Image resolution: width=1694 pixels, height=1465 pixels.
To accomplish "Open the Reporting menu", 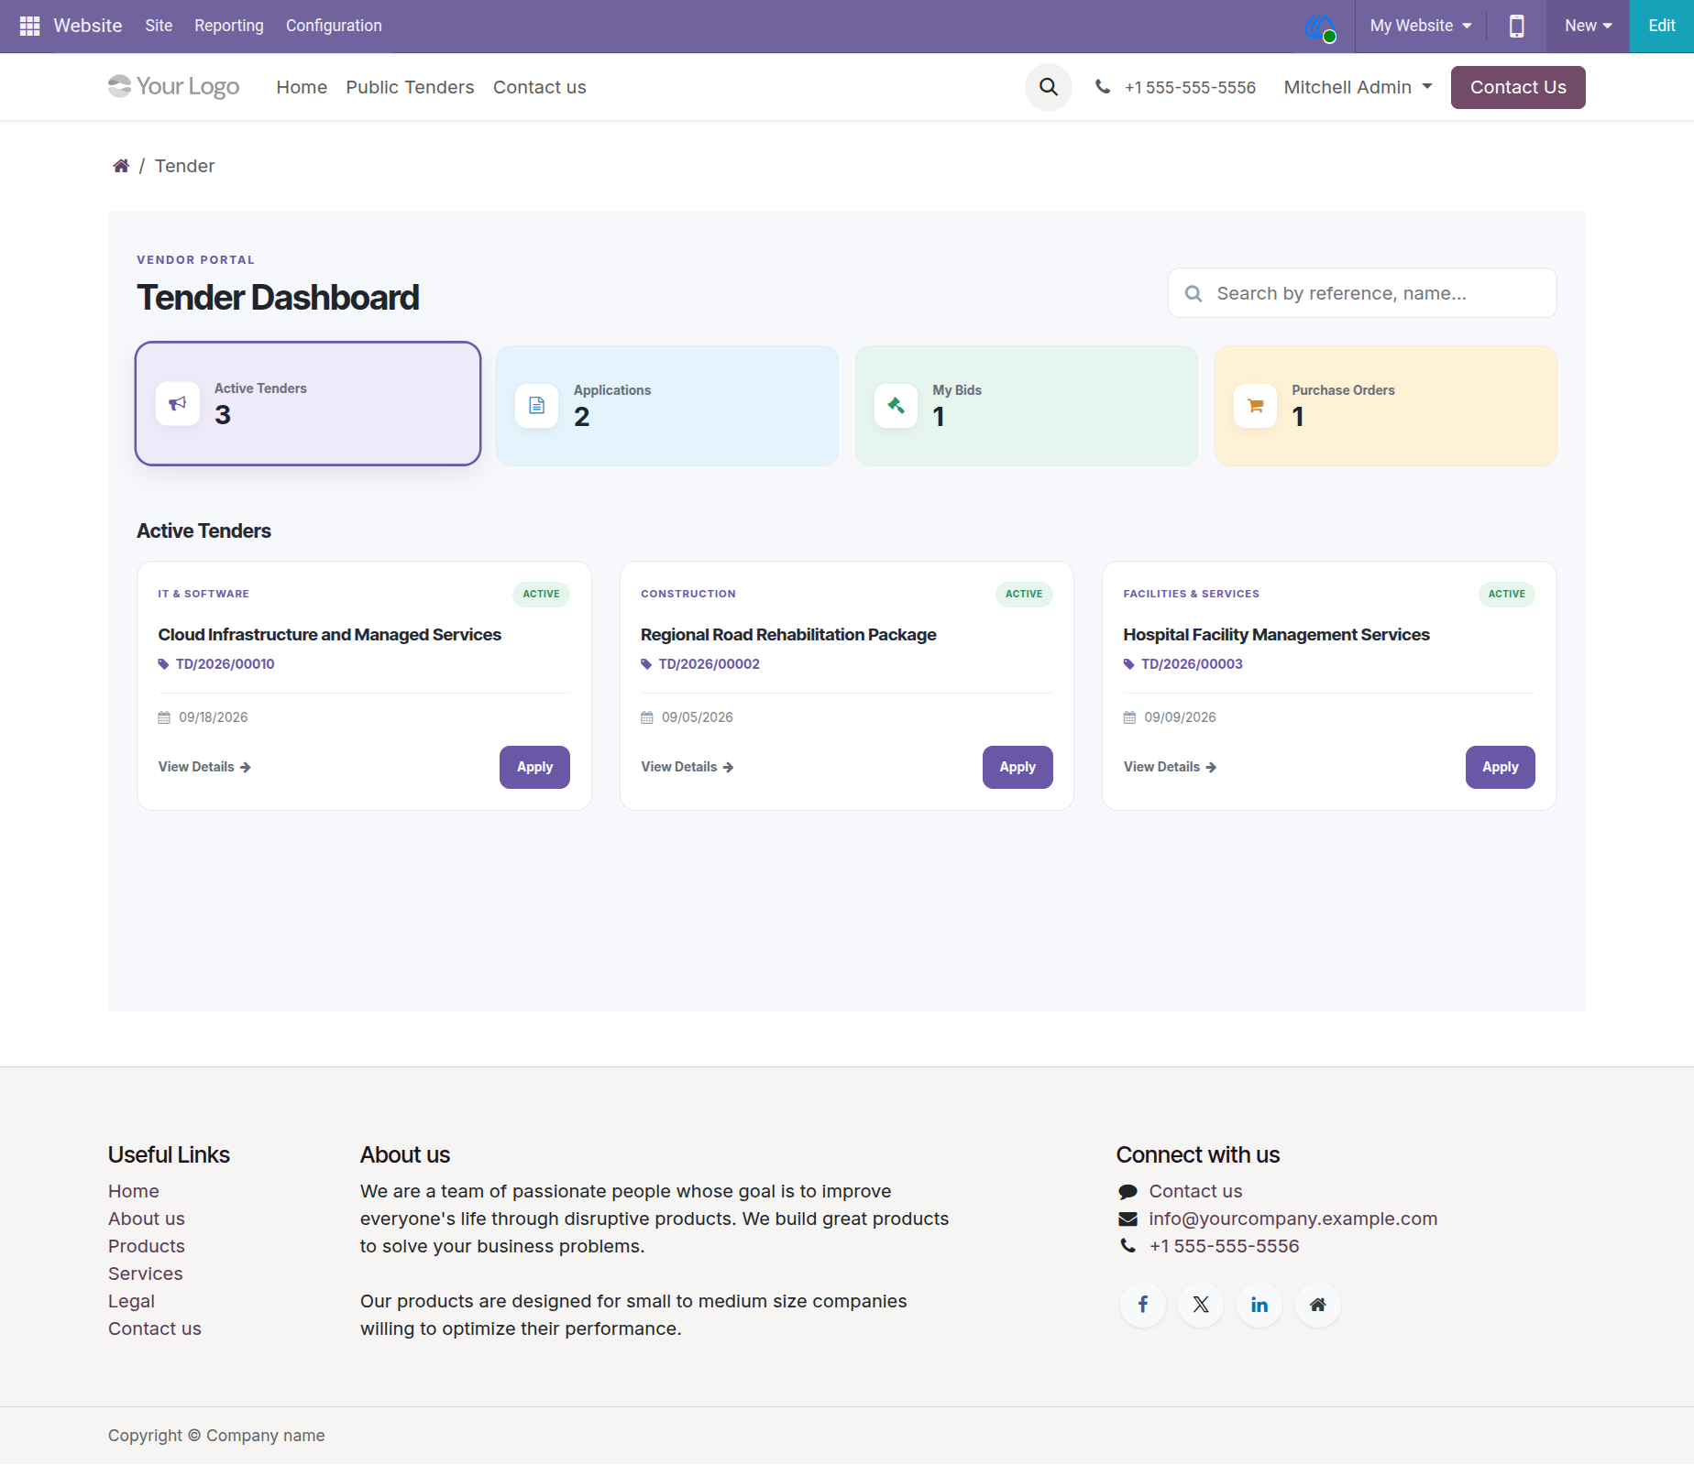I will click(229, 26).
